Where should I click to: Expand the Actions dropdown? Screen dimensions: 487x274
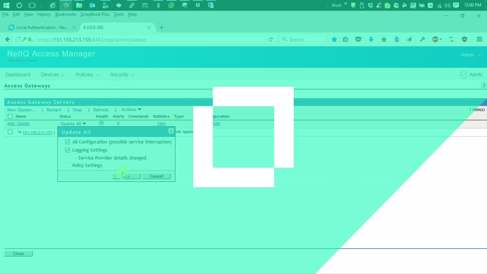pyautogui.click(x=131, y=110)
